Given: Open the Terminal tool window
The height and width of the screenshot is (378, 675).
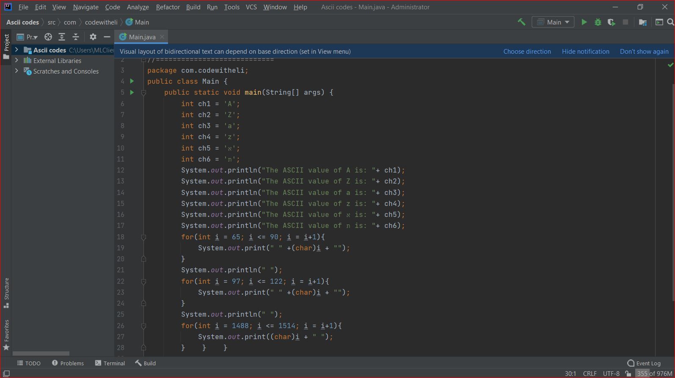Looking at the screenshot, I should (110, 363).
